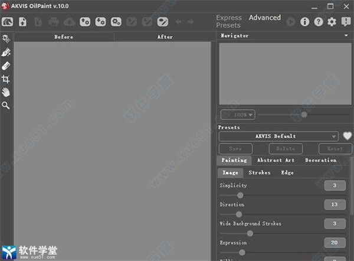Collapse the Navigator panel arrow
This screenshot has width=354, height=261.
pyautogui.click(x=346, y=35)
